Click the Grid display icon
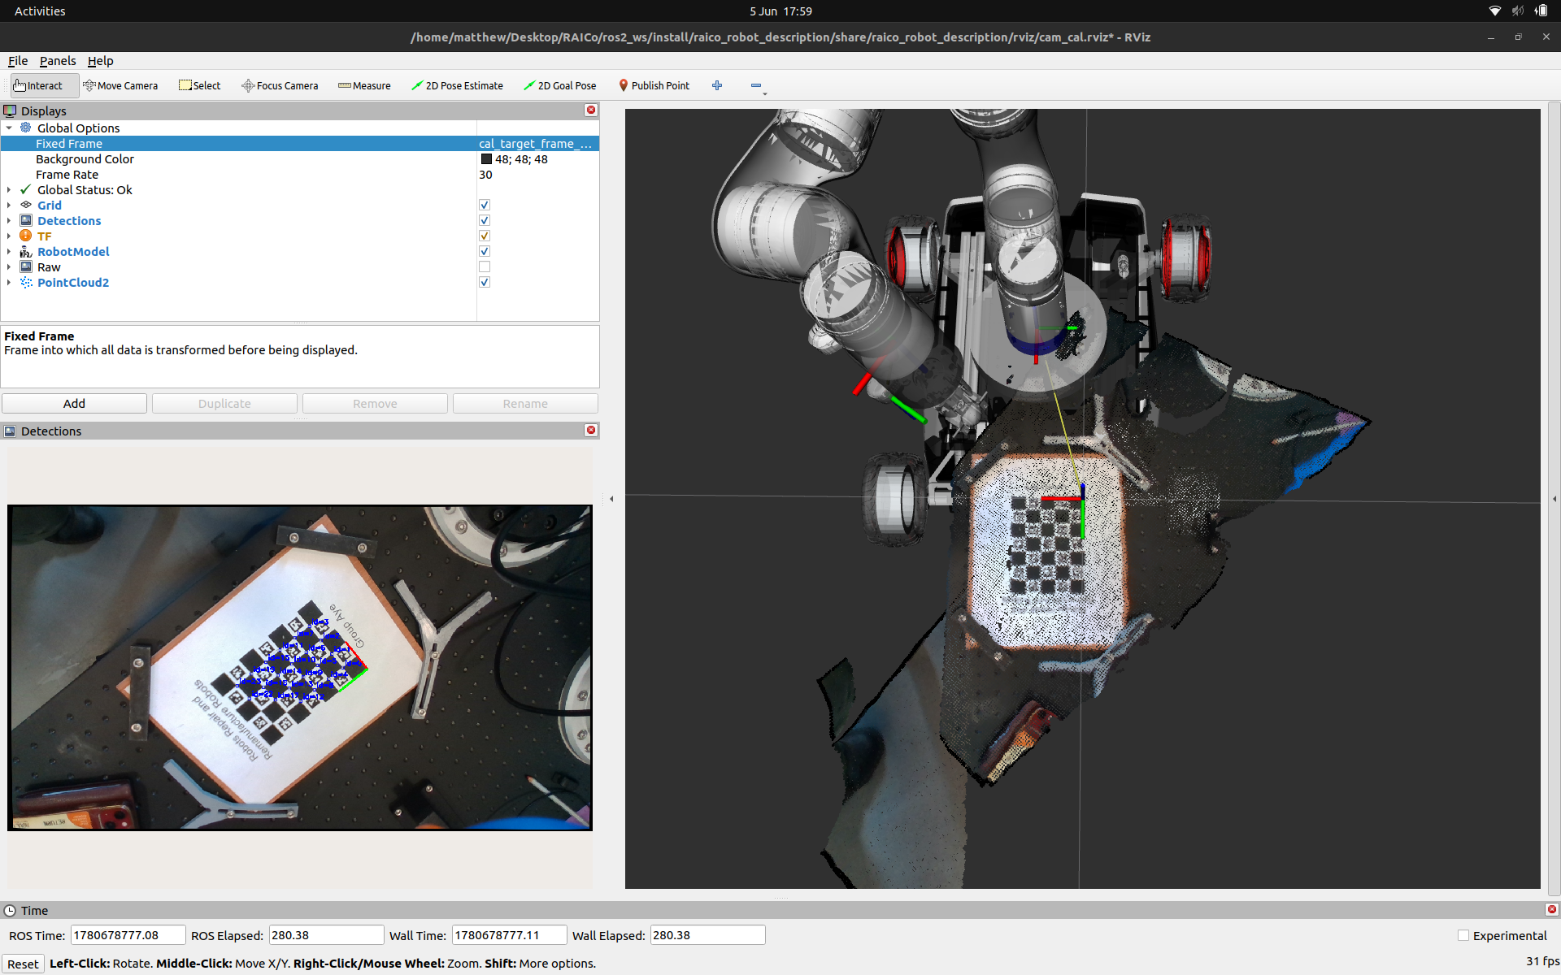 coord(26,205)
